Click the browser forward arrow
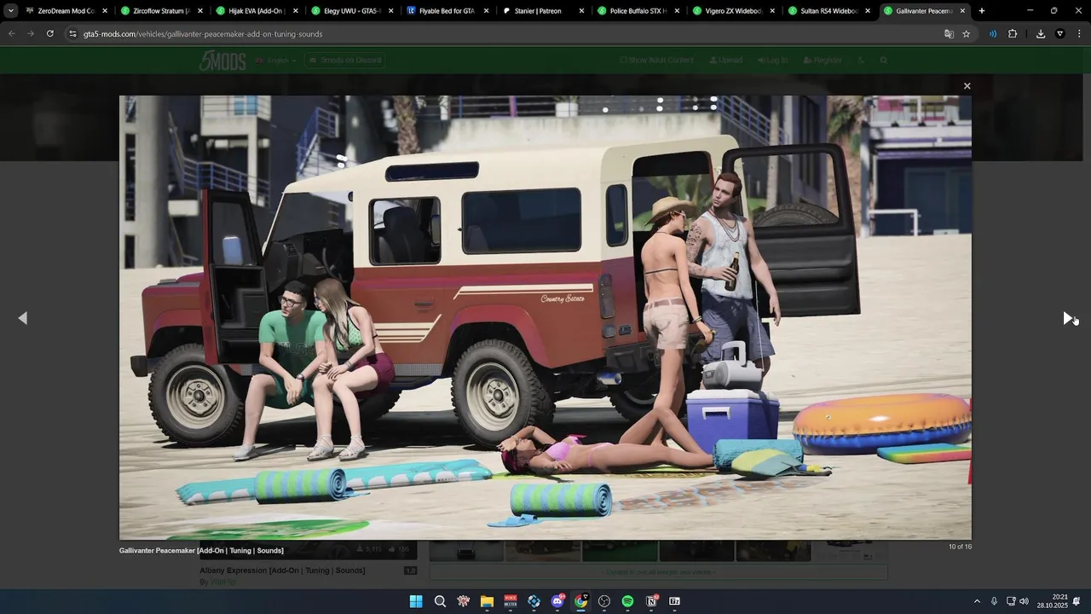The image size is (1091, 614). click(x=31, y=34)
